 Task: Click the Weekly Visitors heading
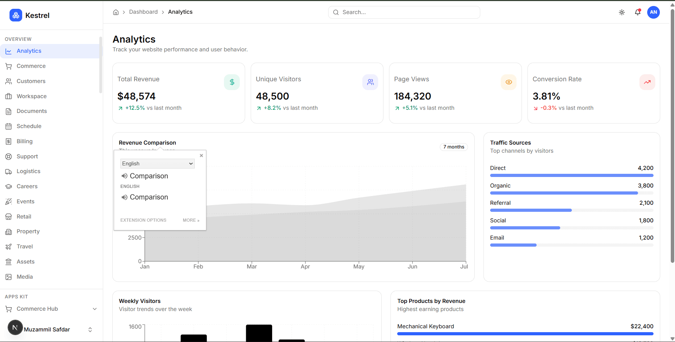tap(139, 301)
